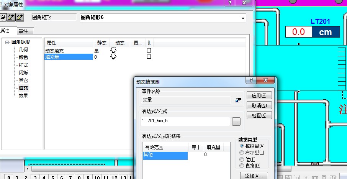Select 其它 in the property tree
The height and width of the screenshot is (179, 347).
23,80
